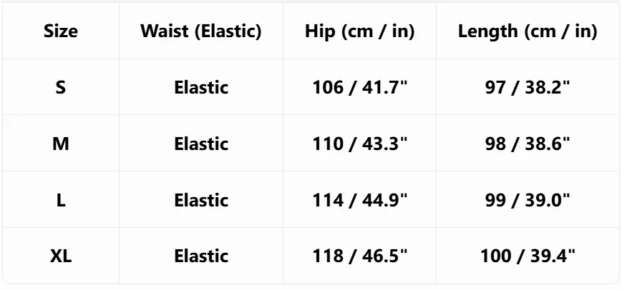Viewport: 622px width, 290px height.
Task: Select the XL size cell
Action: pos(61,256)
